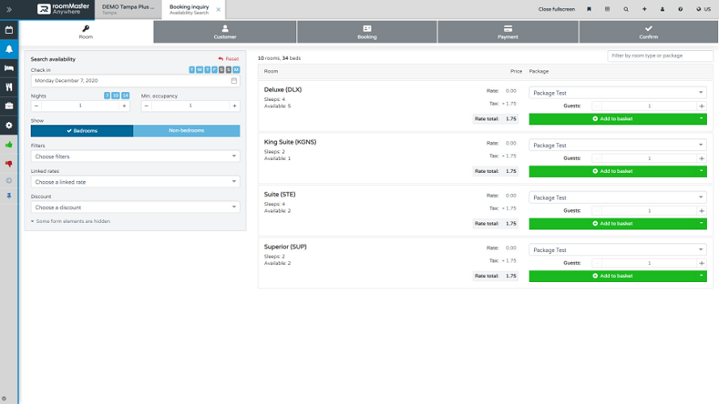Add King Suite (KGNS) to basket

coord(612,171)
